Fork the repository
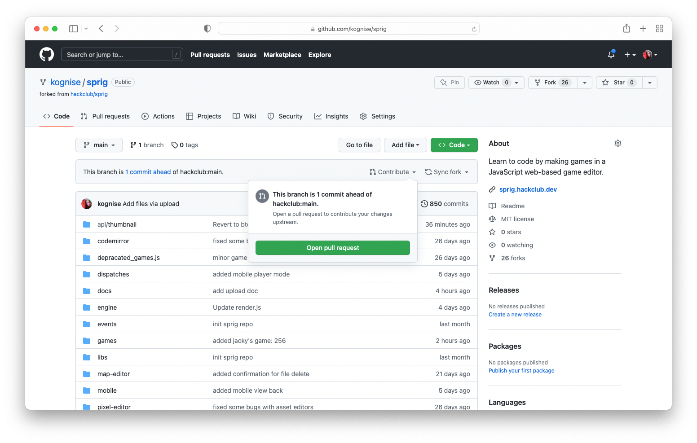The width and height of the screenshot is (697, 443). [x=551, y=83]
